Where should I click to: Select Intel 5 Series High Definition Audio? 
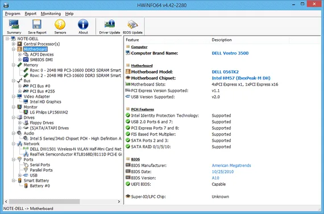(x=76, y=139)
